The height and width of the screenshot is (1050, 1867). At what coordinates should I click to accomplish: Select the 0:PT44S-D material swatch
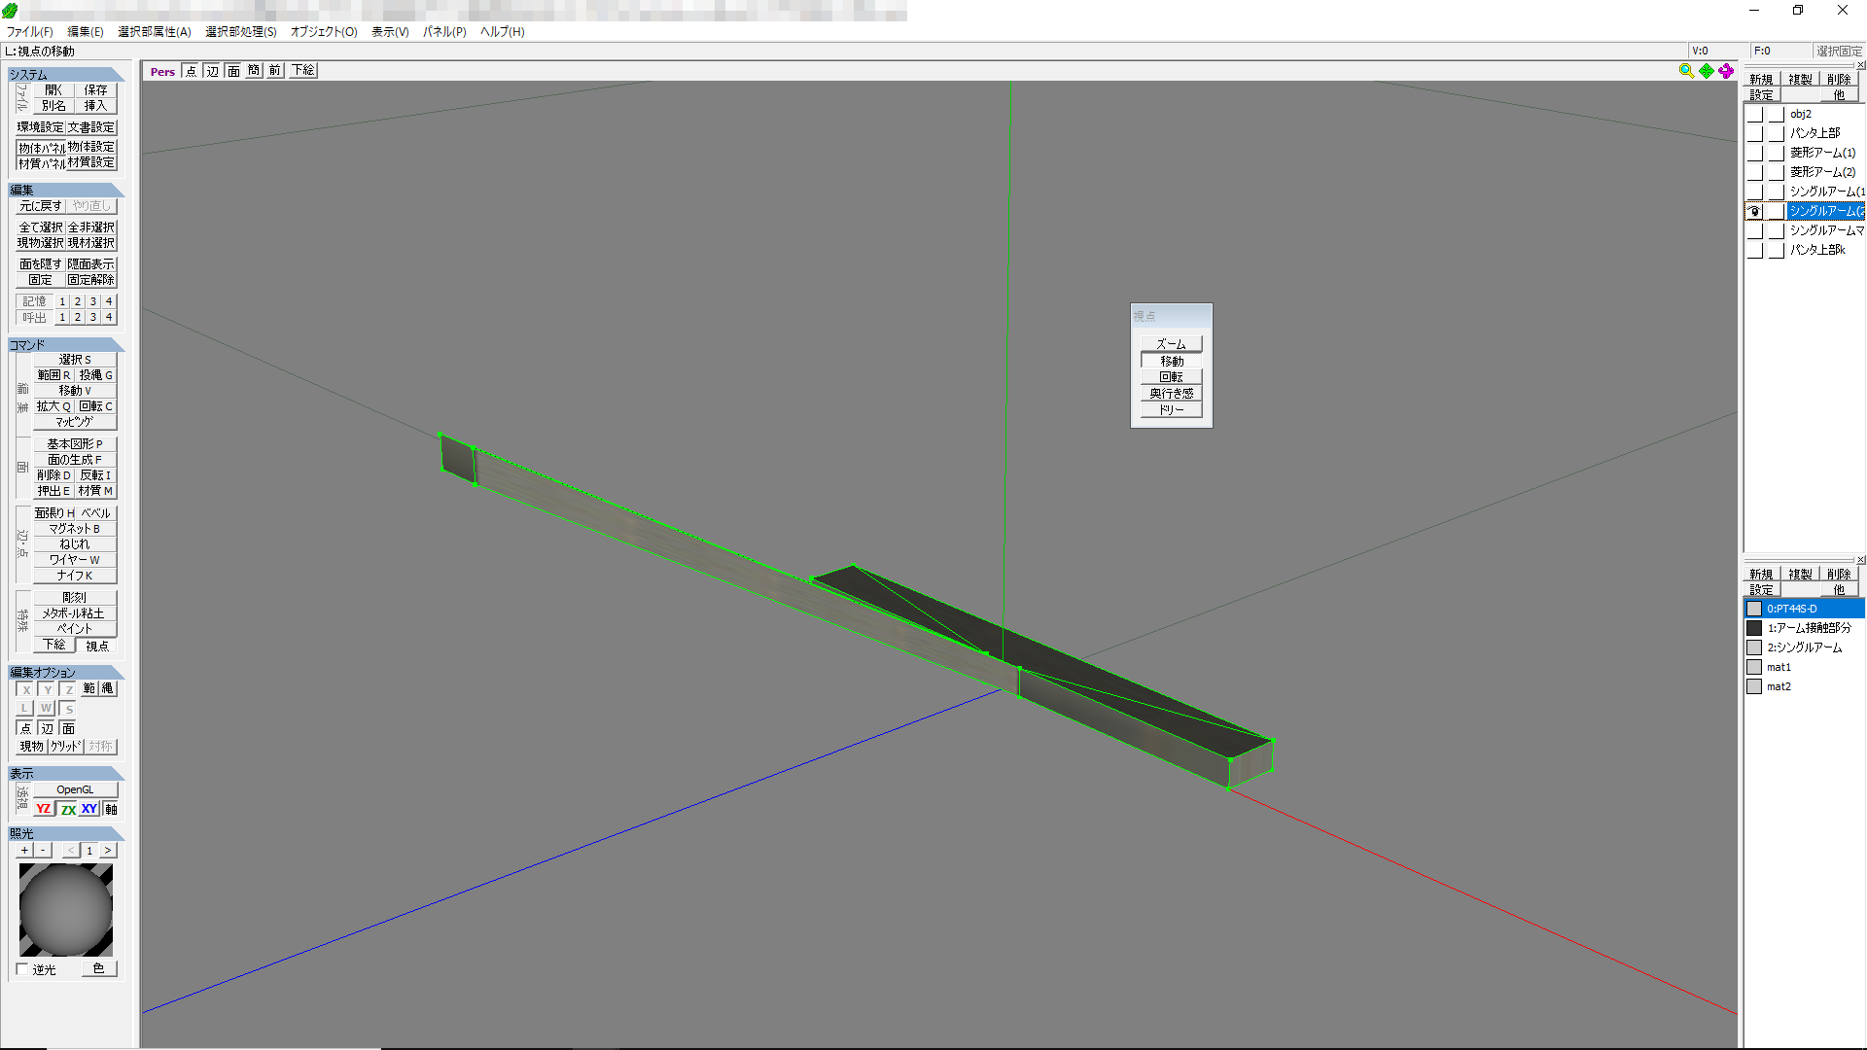pos(1754,609)
